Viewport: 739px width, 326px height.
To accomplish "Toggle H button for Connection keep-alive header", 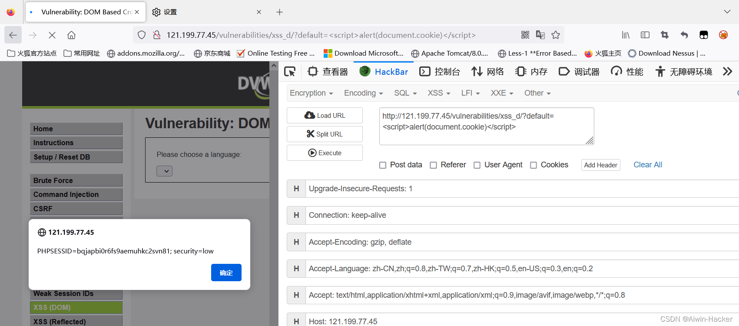I will click(296, 215).
